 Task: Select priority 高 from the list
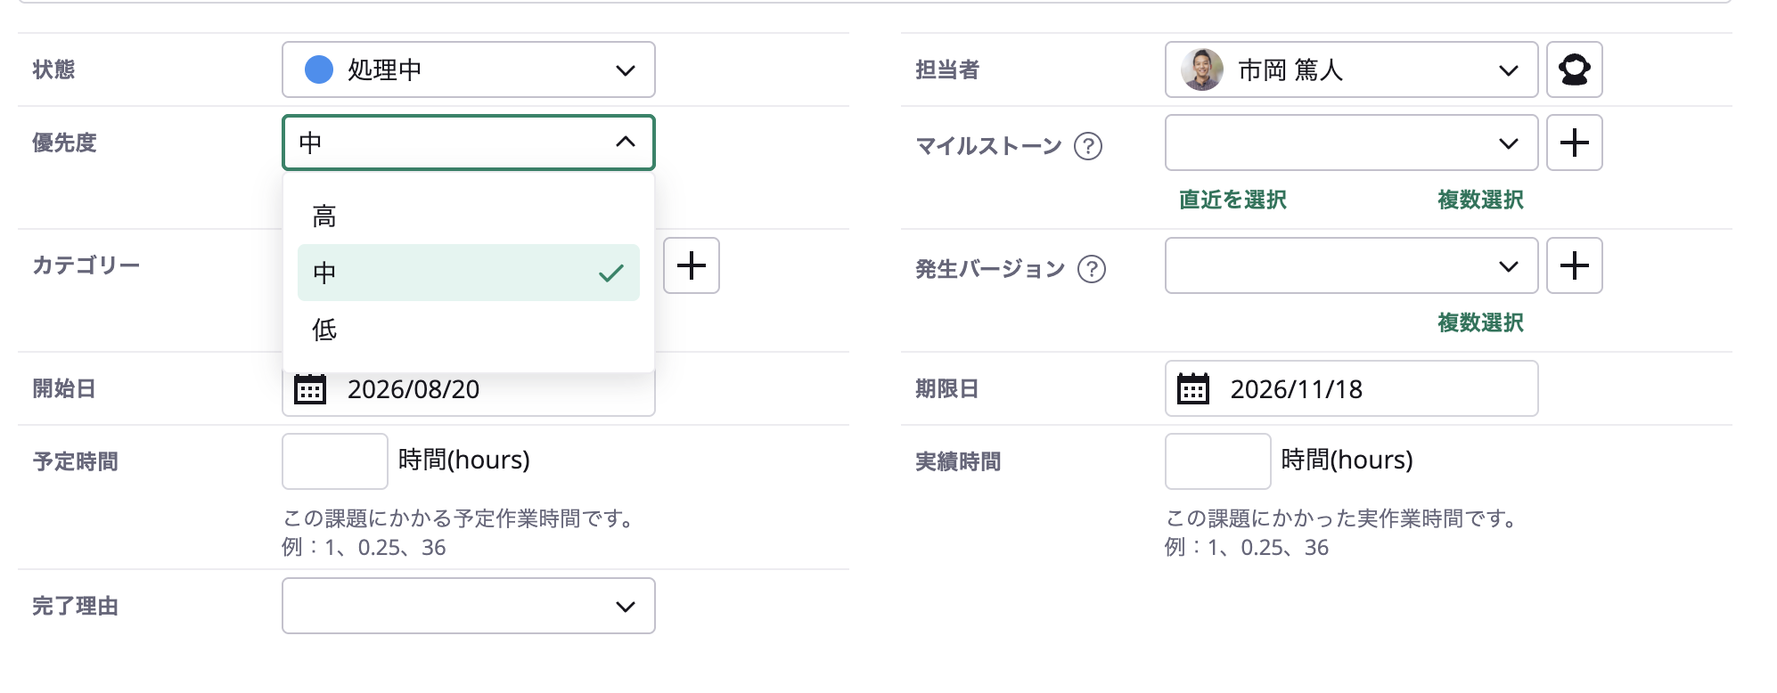(x=469, y=216)
